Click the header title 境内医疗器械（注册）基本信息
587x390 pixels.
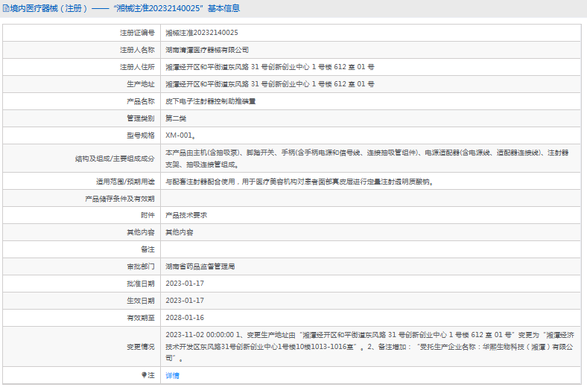tap(125, 8)
